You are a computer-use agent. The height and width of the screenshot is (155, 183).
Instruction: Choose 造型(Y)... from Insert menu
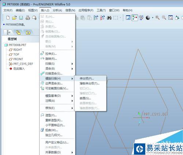click(x=57, y=115)
